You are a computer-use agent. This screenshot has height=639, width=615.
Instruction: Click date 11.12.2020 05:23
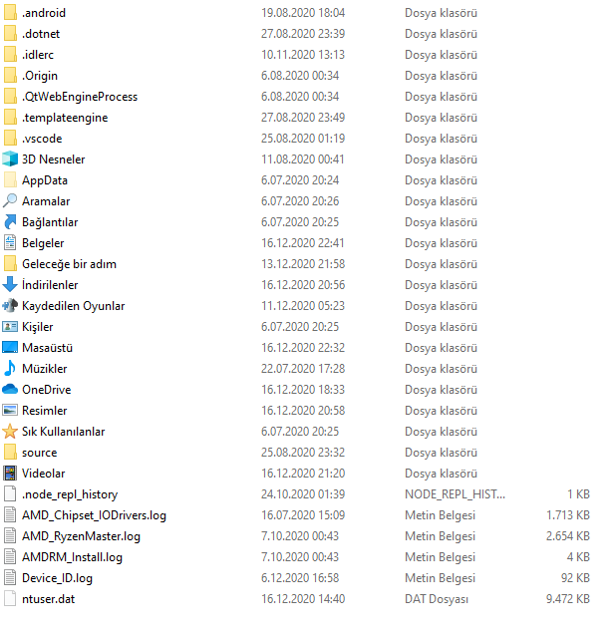[303, 306]
